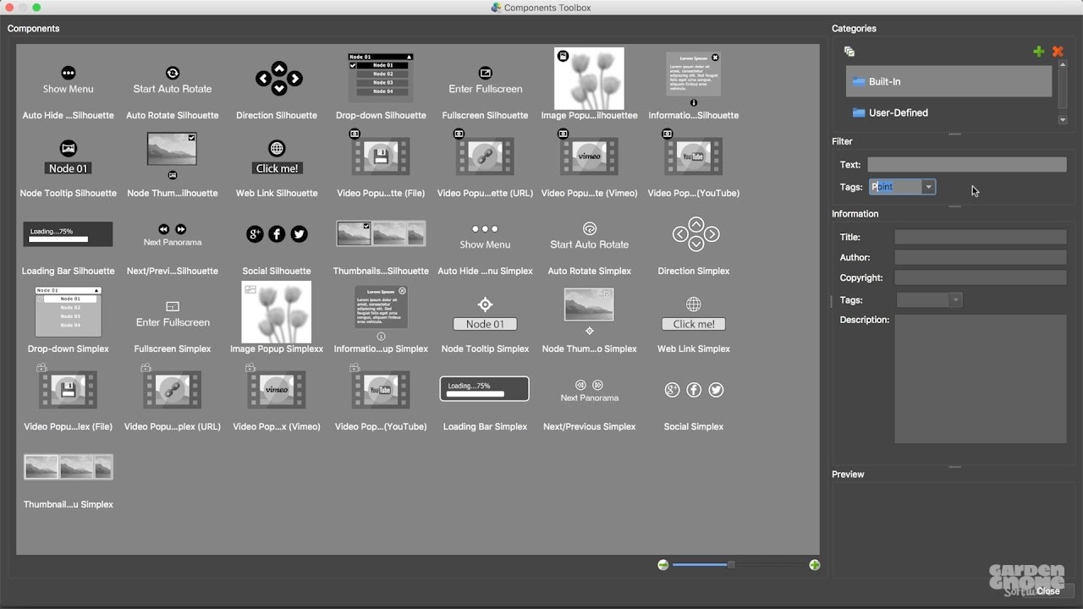Image resolution: width=1083 pixels, height=609 pixels.
Task: Click the down chevron on the categories scrollbar
Action: click(x=1063, y=119)
